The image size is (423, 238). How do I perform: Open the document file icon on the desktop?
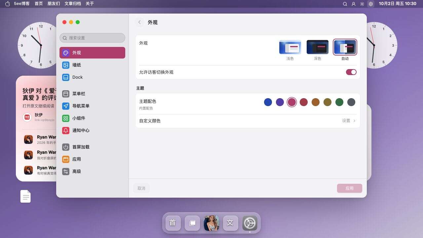(x=25, y=196)
